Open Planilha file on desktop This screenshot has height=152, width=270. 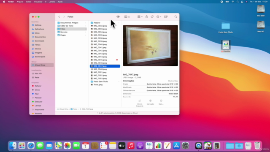(226, 46)
